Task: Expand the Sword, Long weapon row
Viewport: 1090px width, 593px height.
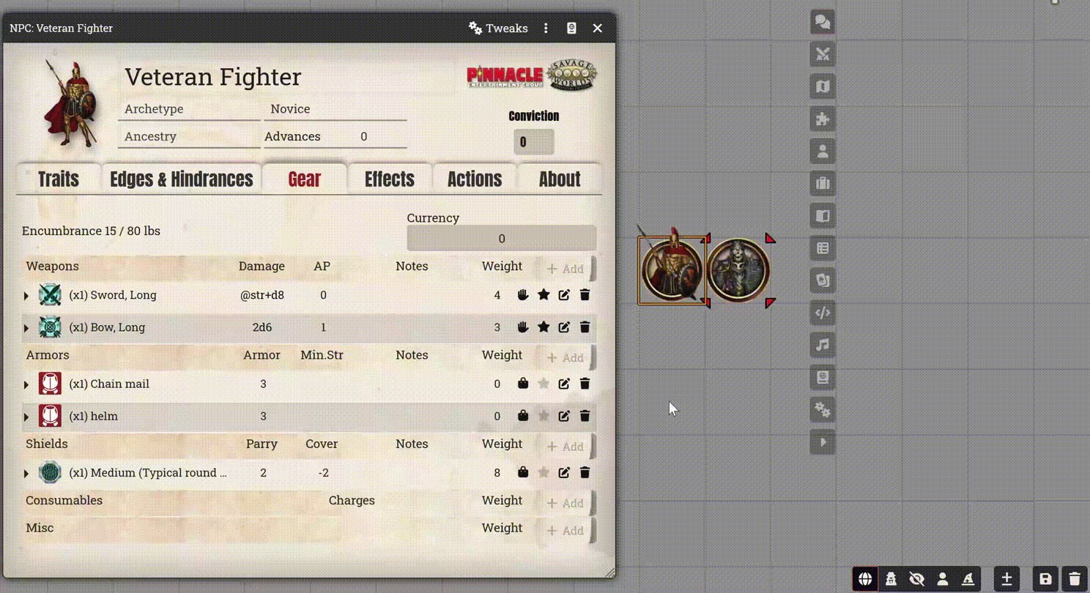Action: point(26,296)
